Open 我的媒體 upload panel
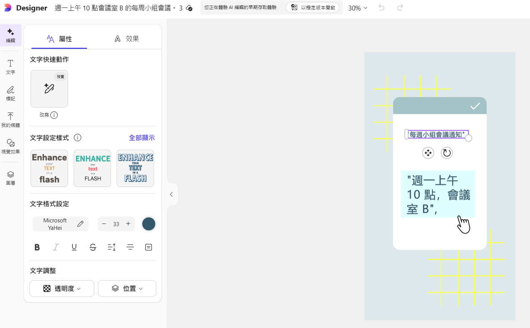 pos(10,120)
